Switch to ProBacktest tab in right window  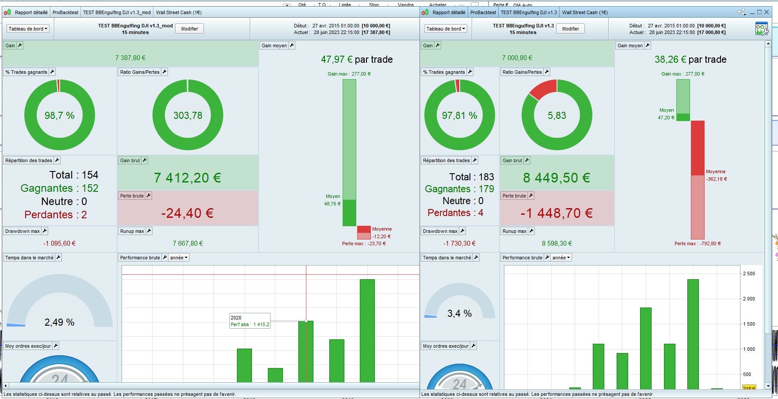pos(483,12)
